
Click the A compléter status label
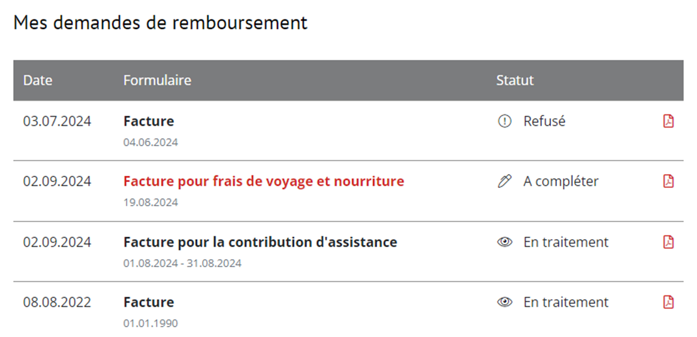[x=561, y=182]
